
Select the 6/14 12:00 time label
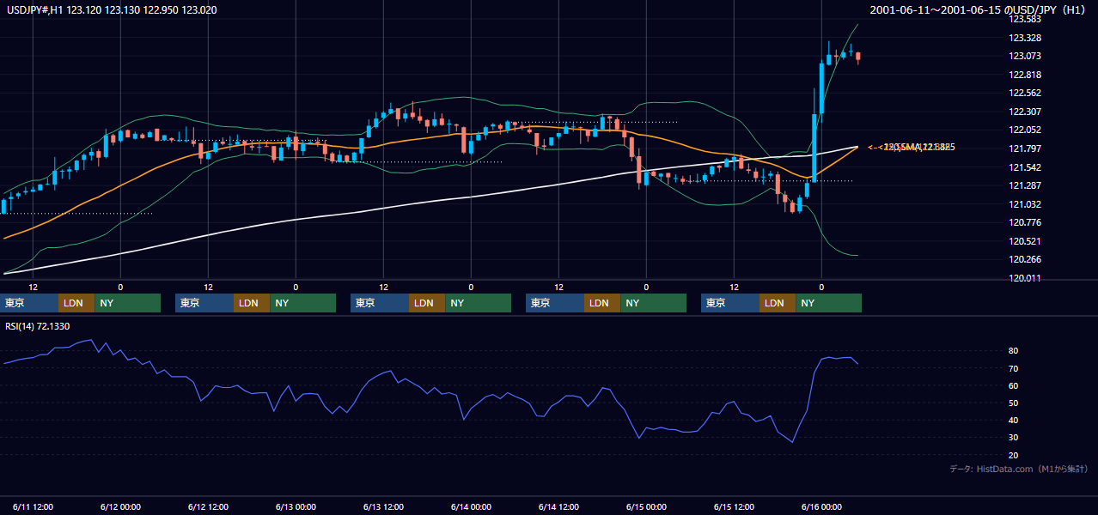[558, 506]
